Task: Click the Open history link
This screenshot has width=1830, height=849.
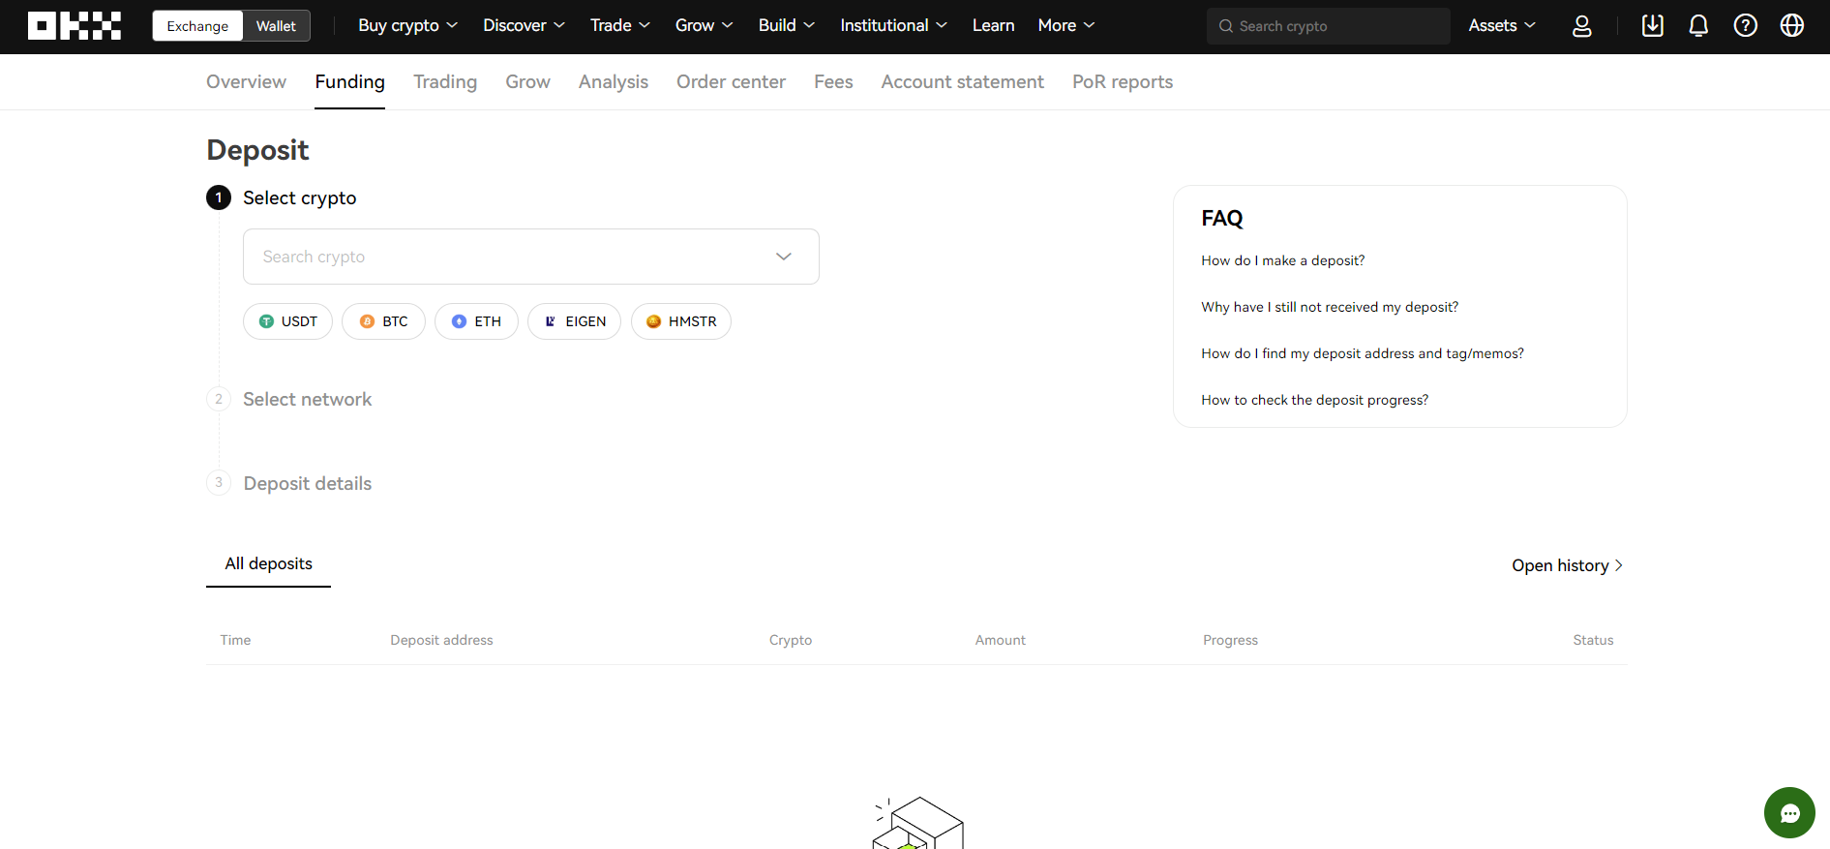Action: (1566, 565)
